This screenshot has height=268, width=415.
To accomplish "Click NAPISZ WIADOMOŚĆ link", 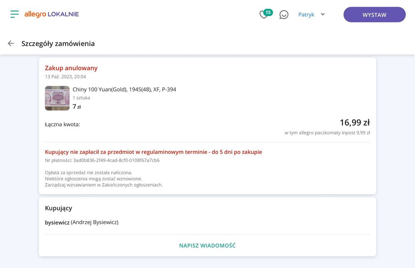I will coord(207,246).
